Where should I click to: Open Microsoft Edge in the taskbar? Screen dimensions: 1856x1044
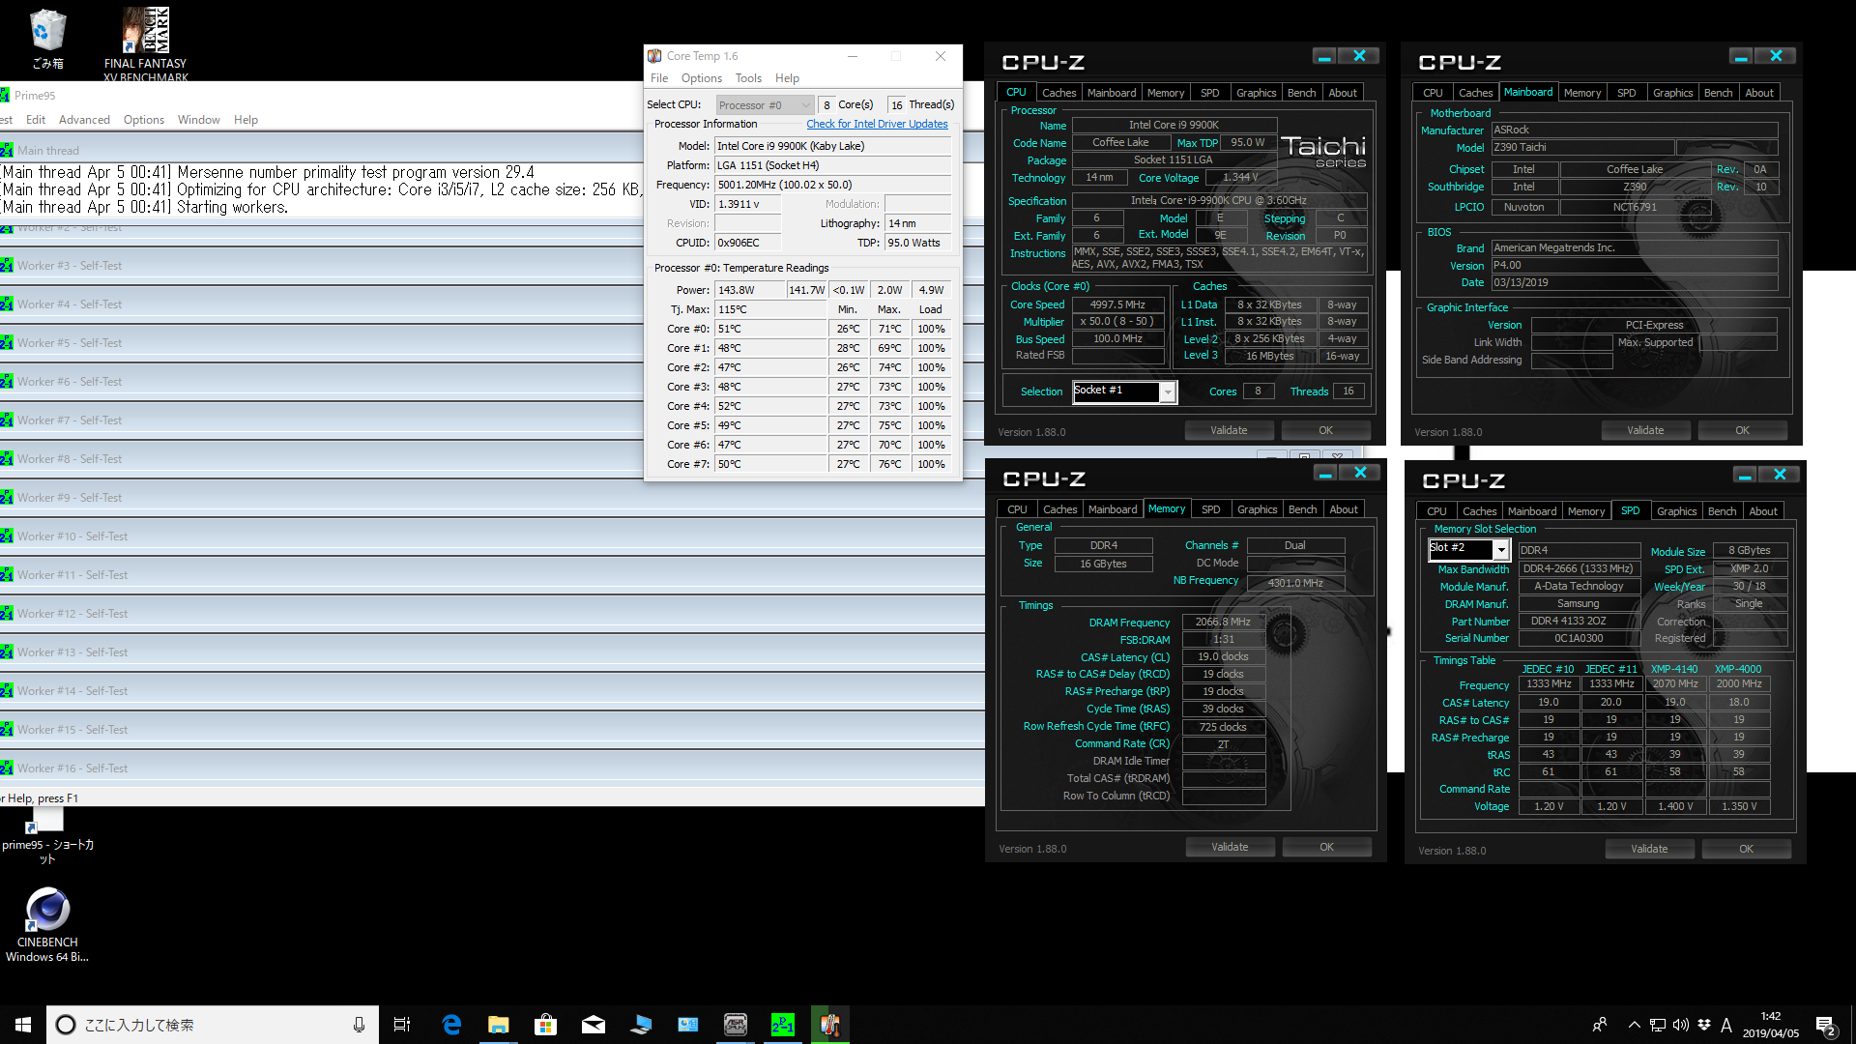[x=451, y=1025]
